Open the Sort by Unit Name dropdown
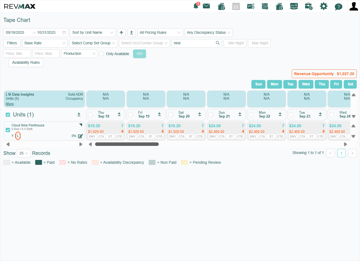This screenshot has width=360, height=261. click(93, 33)
